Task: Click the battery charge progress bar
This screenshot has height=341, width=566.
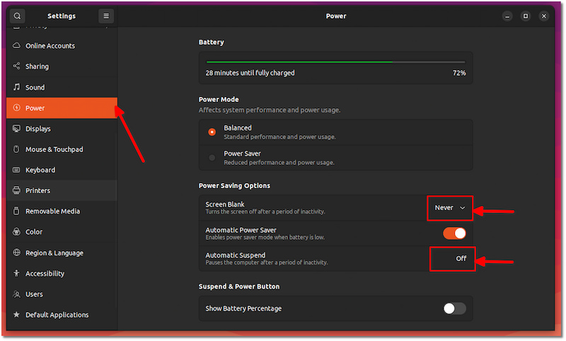Action: 335,62
